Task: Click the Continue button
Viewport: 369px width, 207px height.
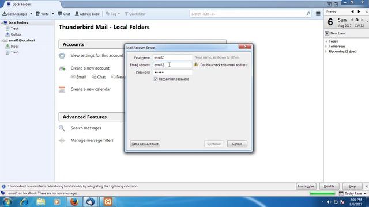Action: tap(214, 144)
